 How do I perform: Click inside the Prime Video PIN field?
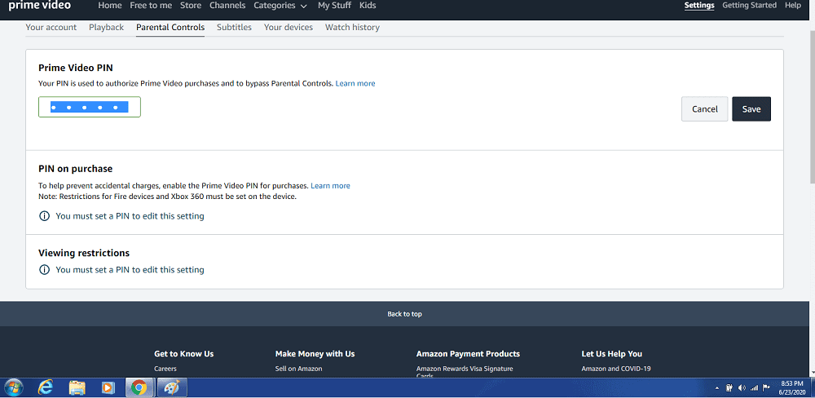click(90, 107)
